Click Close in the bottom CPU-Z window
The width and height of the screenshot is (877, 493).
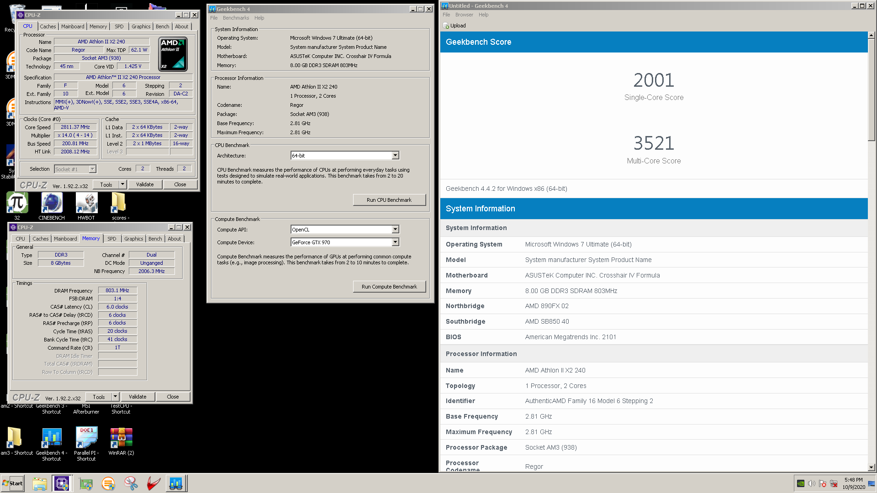(x=173, y=397)
